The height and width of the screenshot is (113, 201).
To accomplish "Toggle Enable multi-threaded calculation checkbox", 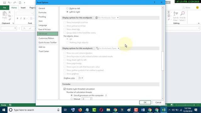I will coord(65,89).
